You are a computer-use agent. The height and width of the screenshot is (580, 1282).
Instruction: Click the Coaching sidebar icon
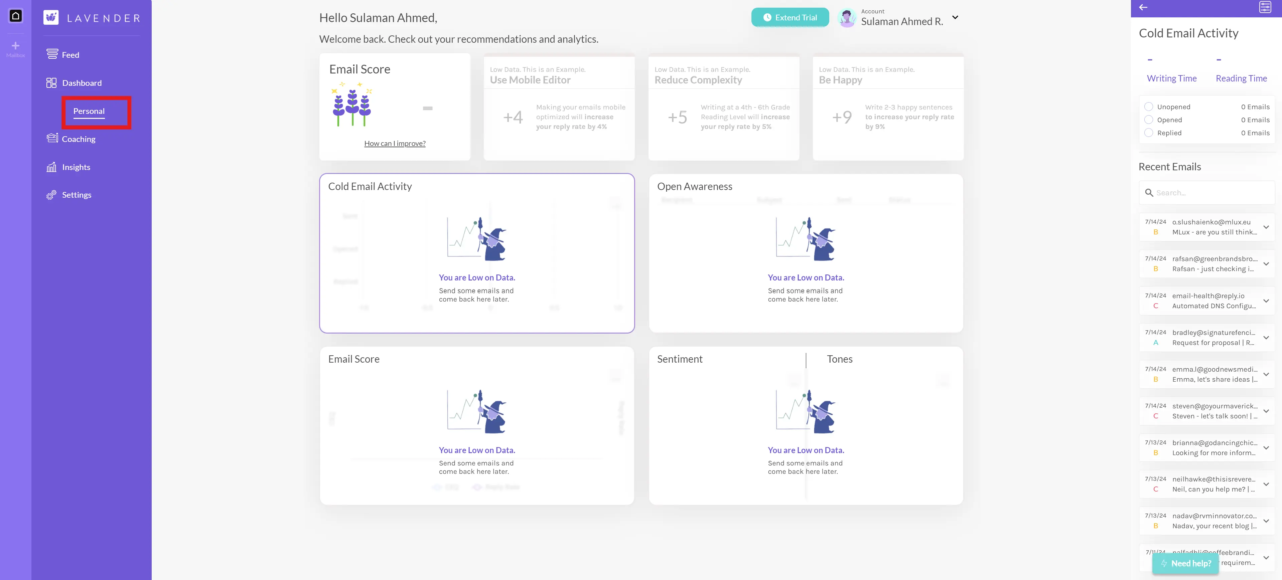[52, 138]
